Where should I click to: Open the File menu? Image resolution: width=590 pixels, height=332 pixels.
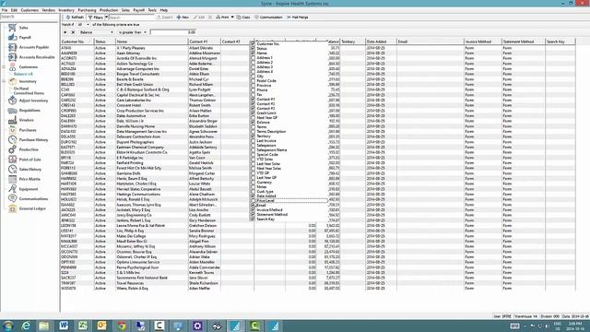(x=5, y=10)
